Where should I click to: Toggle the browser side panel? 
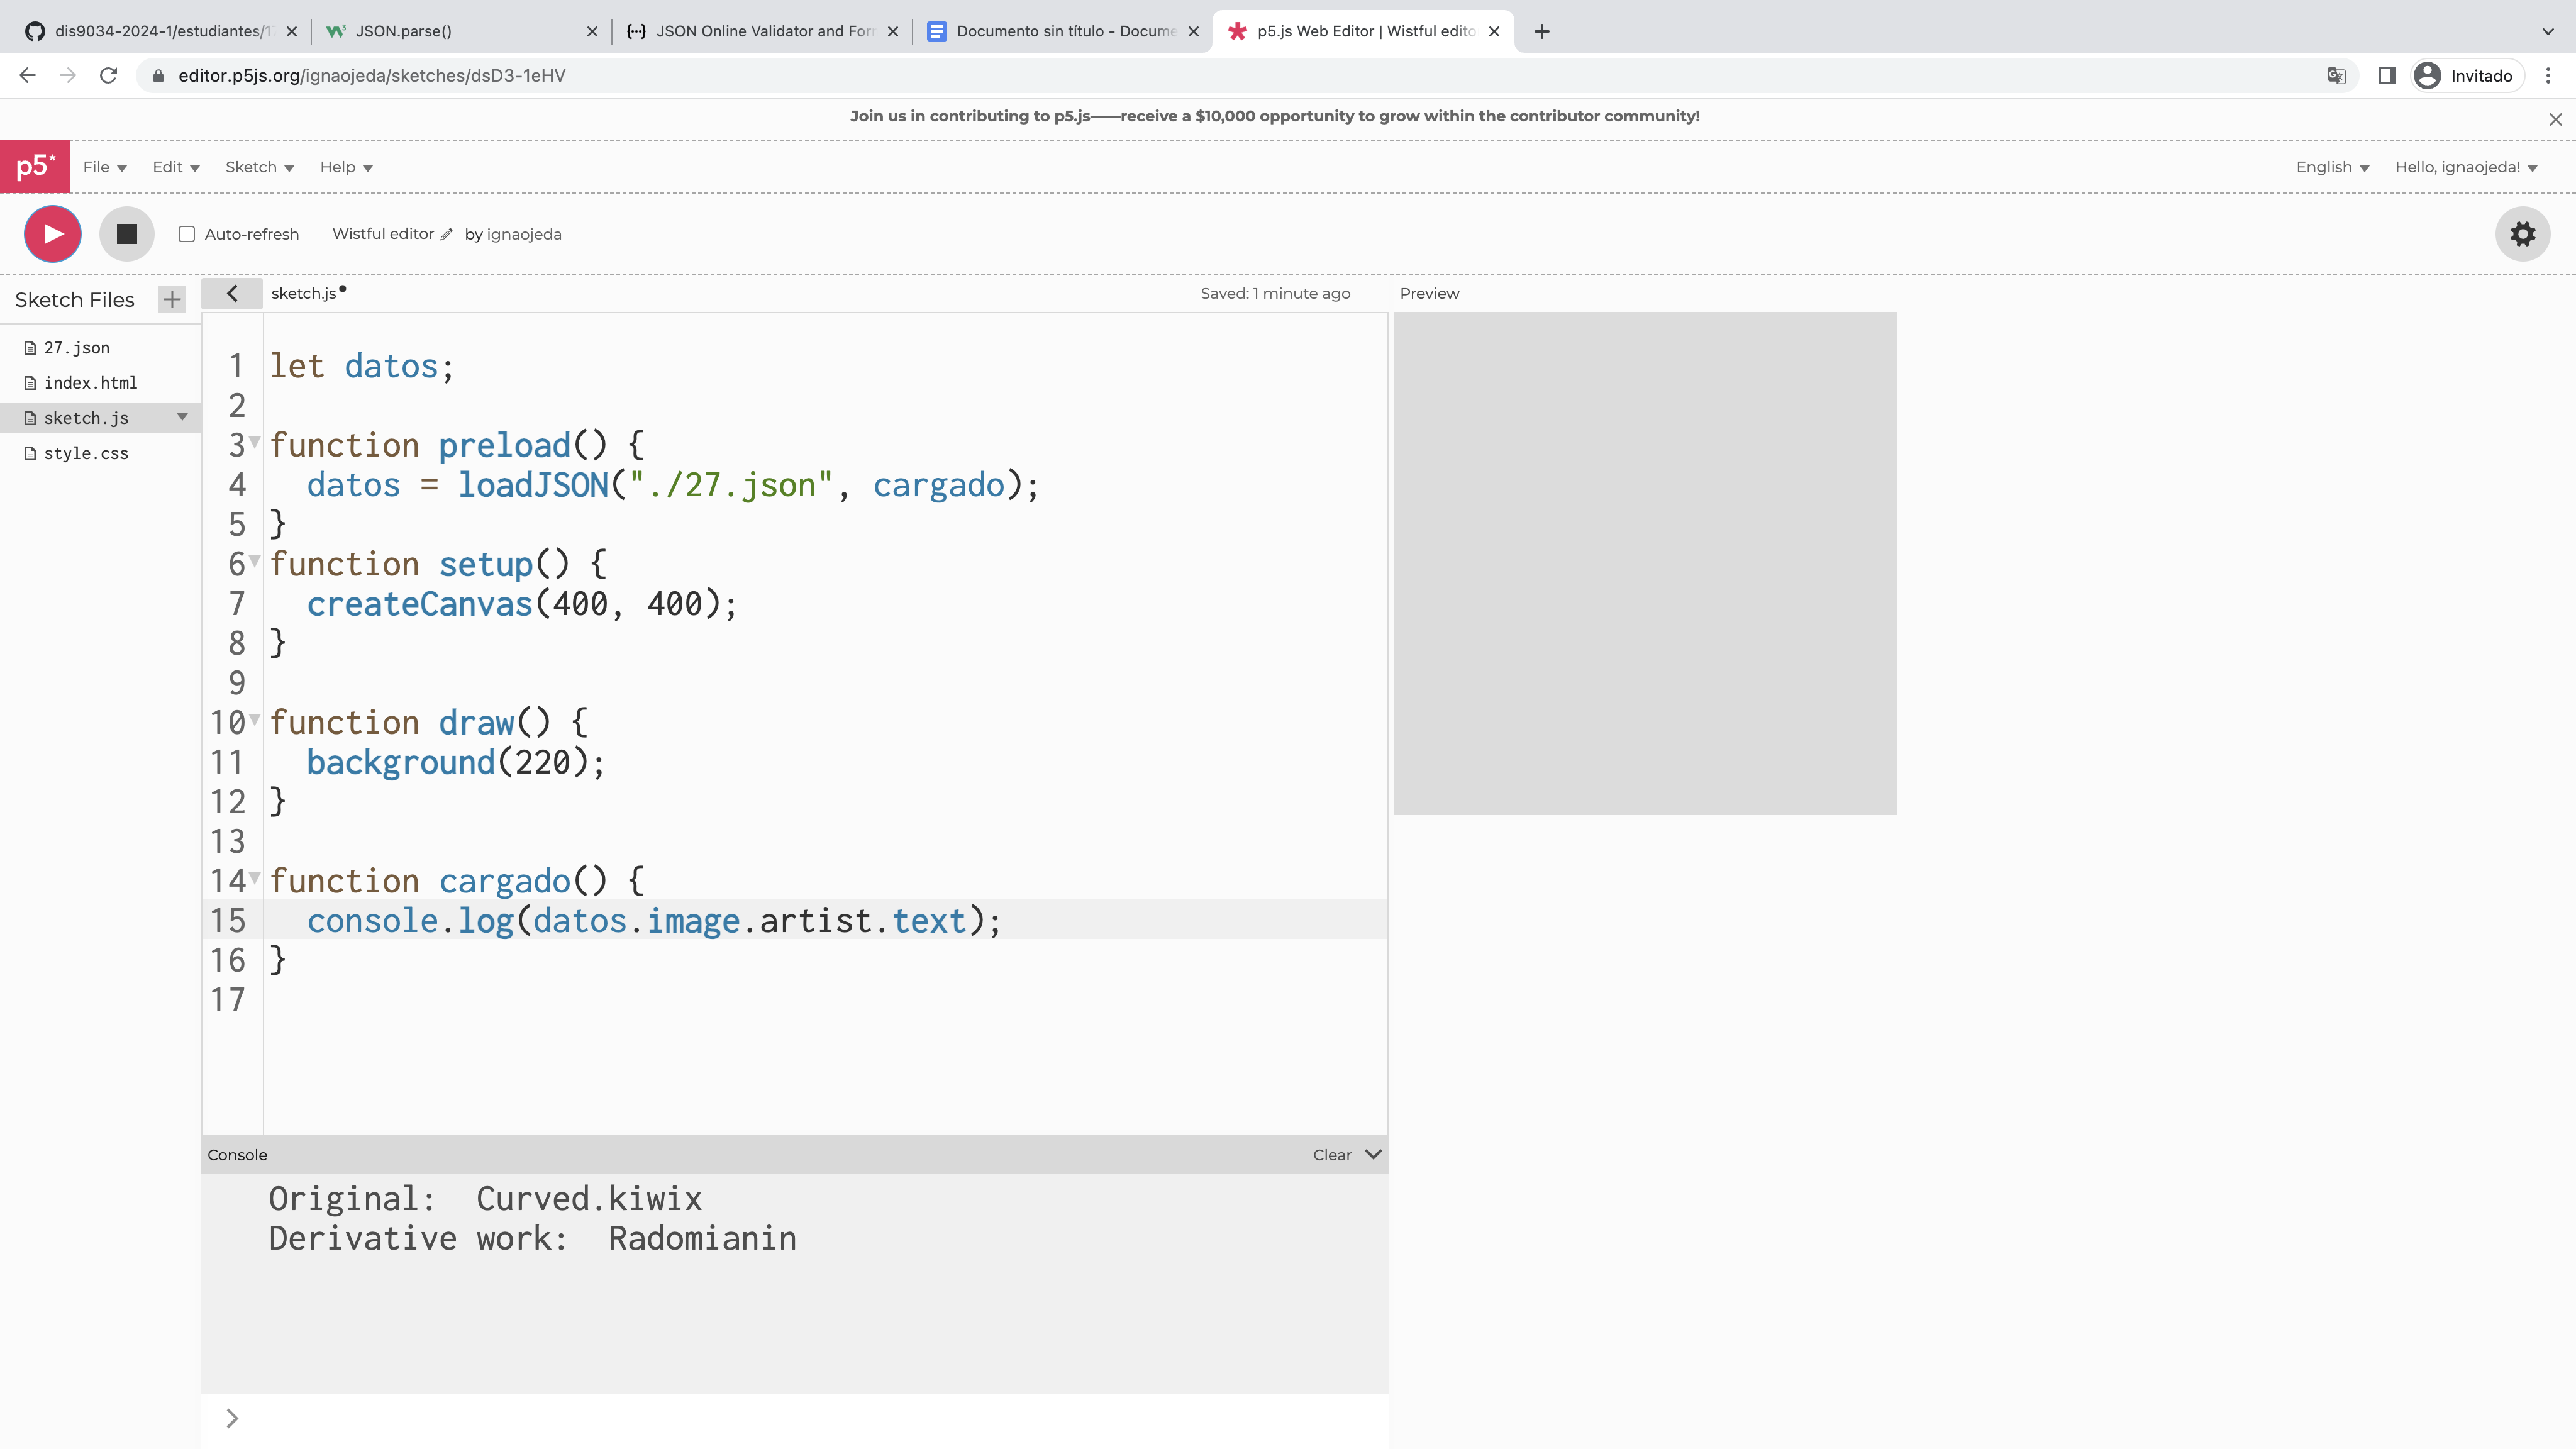[x=2387, y=75]
